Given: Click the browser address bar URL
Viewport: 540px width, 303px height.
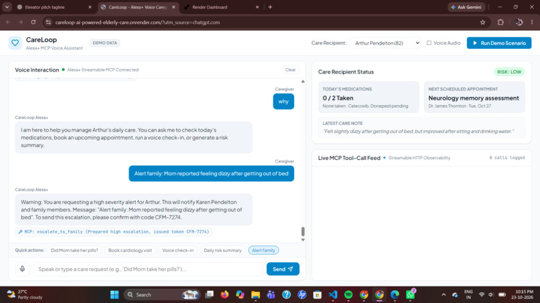Looking at the screenshot, I should pos(137,22).
